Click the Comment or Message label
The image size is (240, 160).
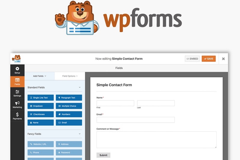click(108, 129)
